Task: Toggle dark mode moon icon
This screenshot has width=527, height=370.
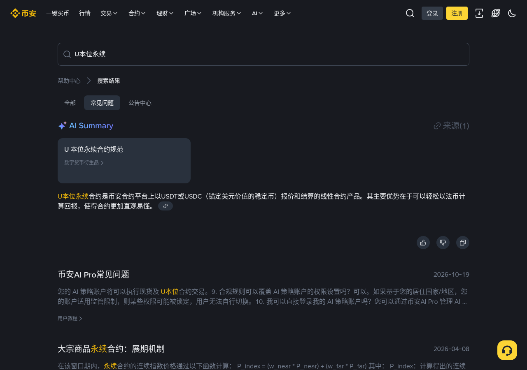Action: pos(512,13)
